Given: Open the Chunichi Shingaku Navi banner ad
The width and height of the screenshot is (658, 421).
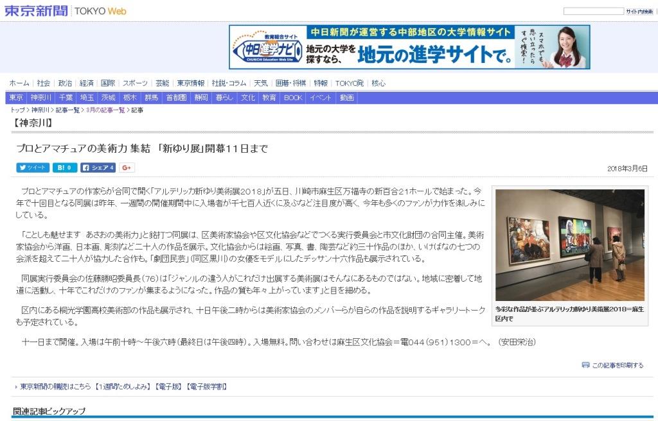Looking at the screenshot, I should (x=409, y=47).
